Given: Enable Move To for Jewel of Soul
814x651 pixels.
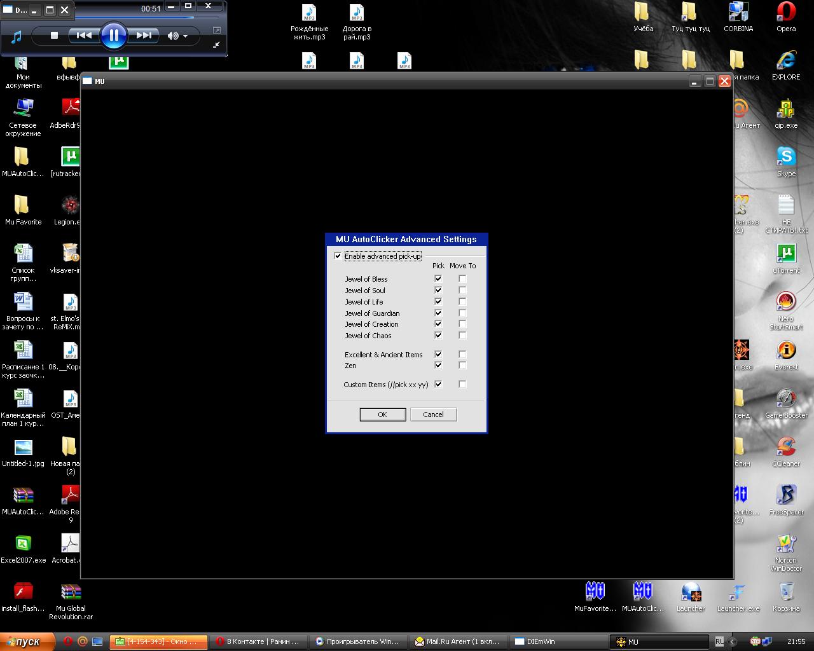Looking at the screenshot, I should (x=462, y=290).
